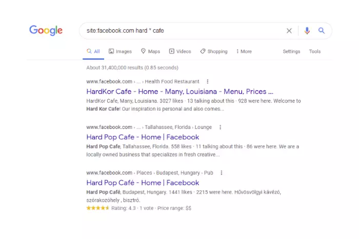
Task: Click the 'About 31,400,000 results' text
Action: (132, 68)
